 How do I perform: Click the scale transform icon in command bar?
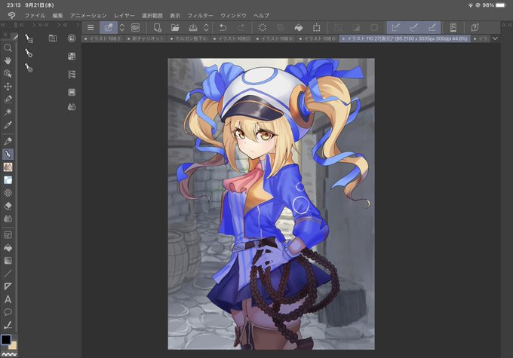[x=316, y=27]
